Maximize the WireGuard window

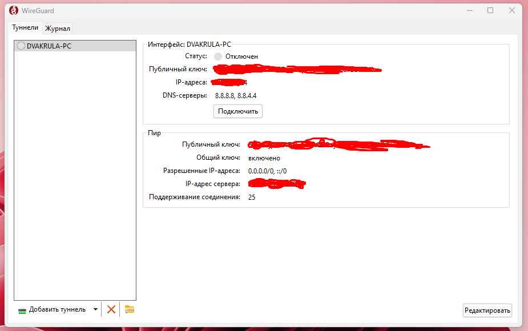(x=490, y=10)
